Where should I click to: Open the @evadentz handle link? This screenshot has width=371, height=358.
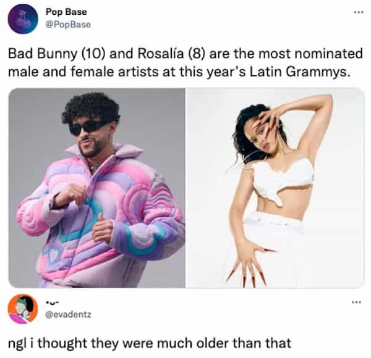(x=68, y=315)
